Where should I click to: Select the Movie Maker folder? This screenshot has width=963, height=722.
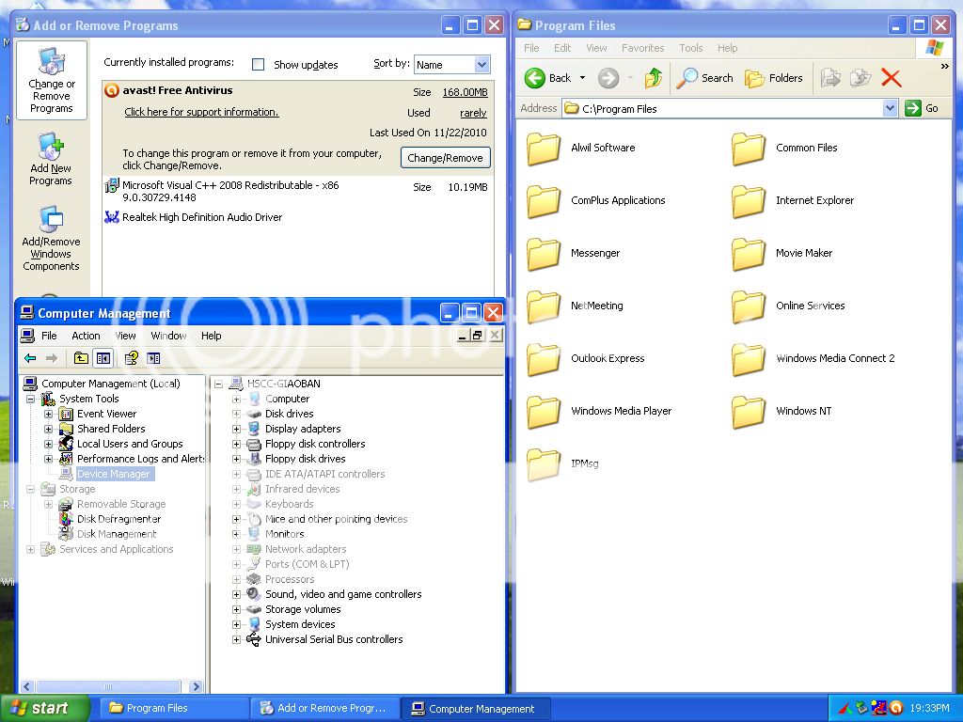[782, 254]
